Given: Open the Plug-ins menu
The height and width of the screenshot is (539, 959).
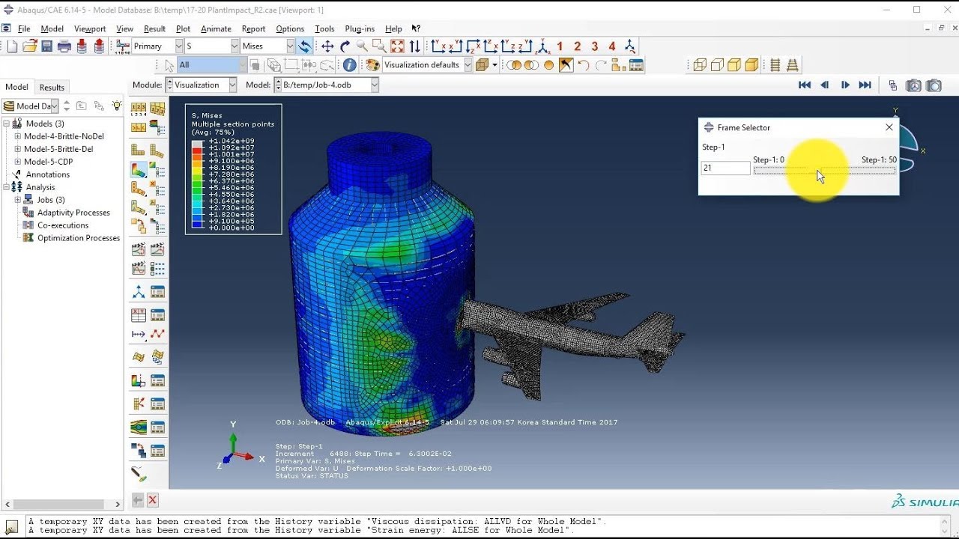Looking at the screenshot, I should [360, 28].
